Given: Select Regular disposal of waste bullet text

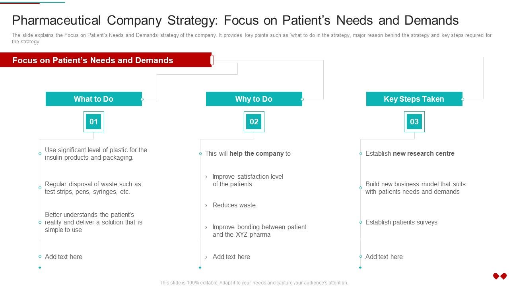Looking at the screenshot, I should point(93,188).
